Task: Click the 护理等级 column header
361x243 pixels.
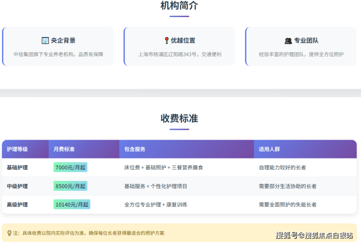Action: click(x=17, y=149)
